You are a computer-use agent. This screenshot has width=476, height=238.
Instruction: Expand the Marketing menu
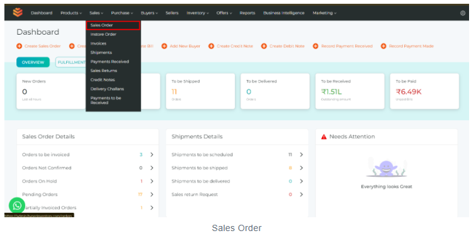tap(324, 13)
